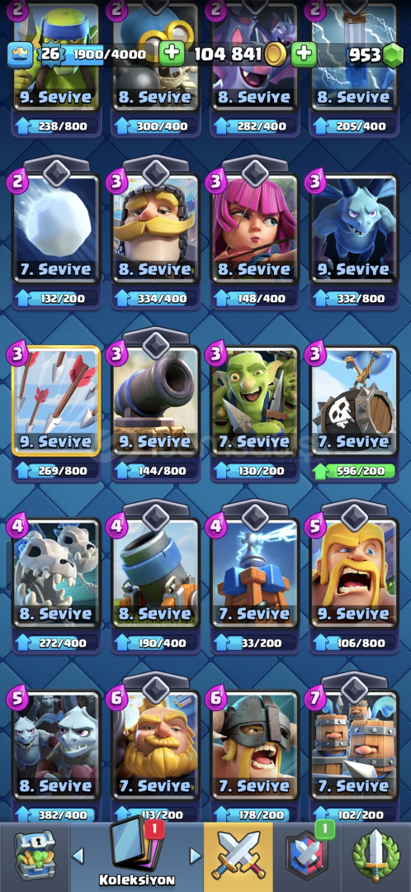This screenshot has width=411, height=892.
Task: Select the Archers pink-haired card
Action: (255, 228)
